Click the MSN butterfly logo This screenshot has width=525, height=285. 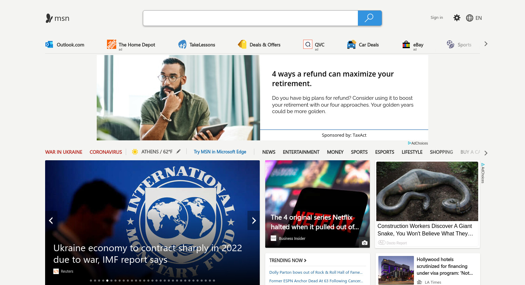click(x=49, y=18)
